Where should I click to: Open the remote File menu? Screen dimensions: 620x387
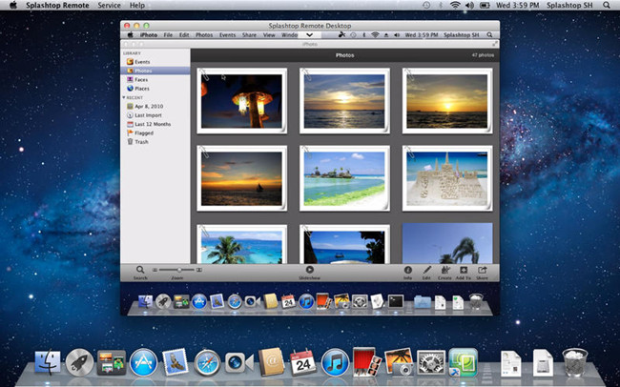168,34
